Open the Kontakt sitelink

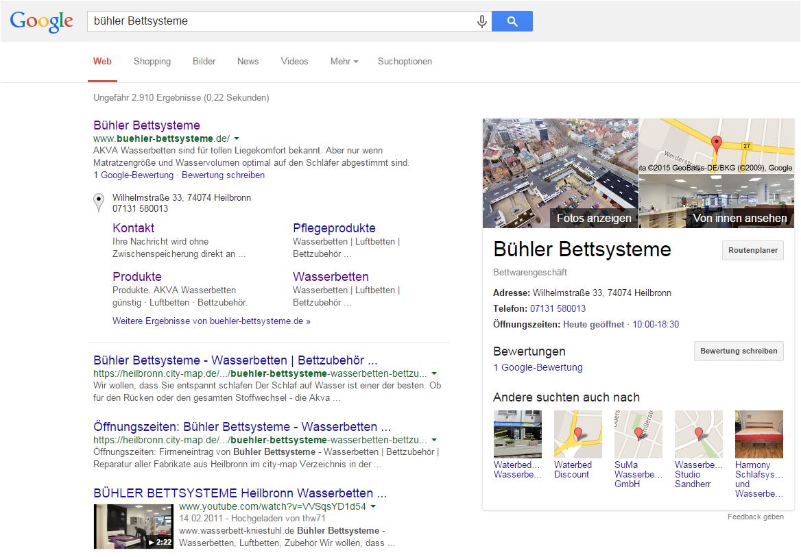coord(133,228)
